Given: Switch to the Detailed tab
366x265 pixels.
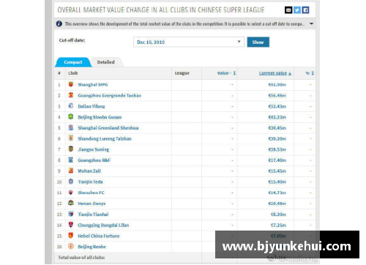Looking at the screenshot, I should click(105, 62).
